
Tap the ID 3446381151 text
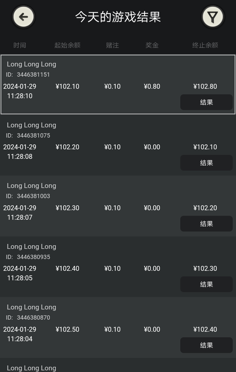click(28, 74)
